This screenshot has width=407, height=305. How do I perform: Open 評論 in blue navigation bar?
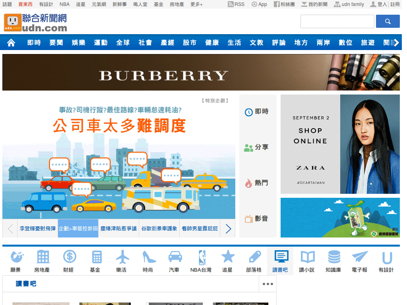pos(279,42)
